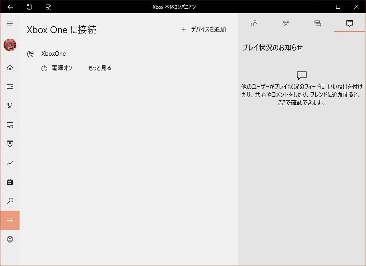Select the Activity alerts tab icon
The height and width of the screenshot is (266, 366).
349,23
